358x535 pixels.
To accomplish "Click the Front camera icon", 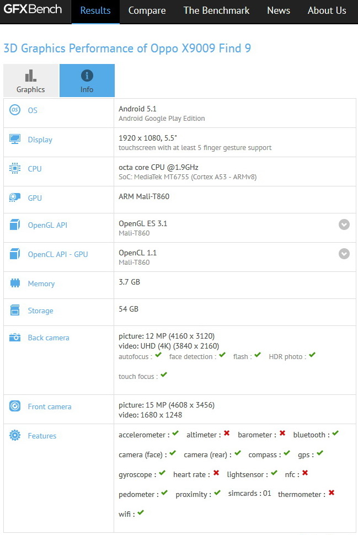I will click(x=15, y=406).
